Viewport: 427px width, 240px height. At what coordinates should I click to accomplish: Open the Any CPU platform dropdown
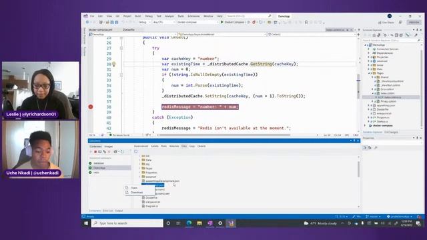tap(163, 22)
